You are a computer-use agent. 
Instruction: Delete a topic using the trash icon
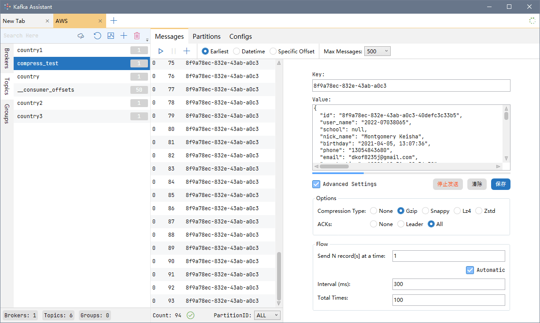pyautogui.click(x=137, y=36)
